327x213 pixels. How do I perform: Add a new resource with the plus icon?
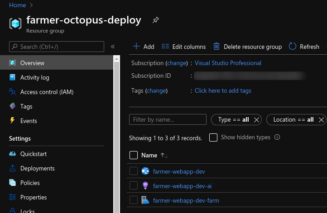(x=136, y=46)
